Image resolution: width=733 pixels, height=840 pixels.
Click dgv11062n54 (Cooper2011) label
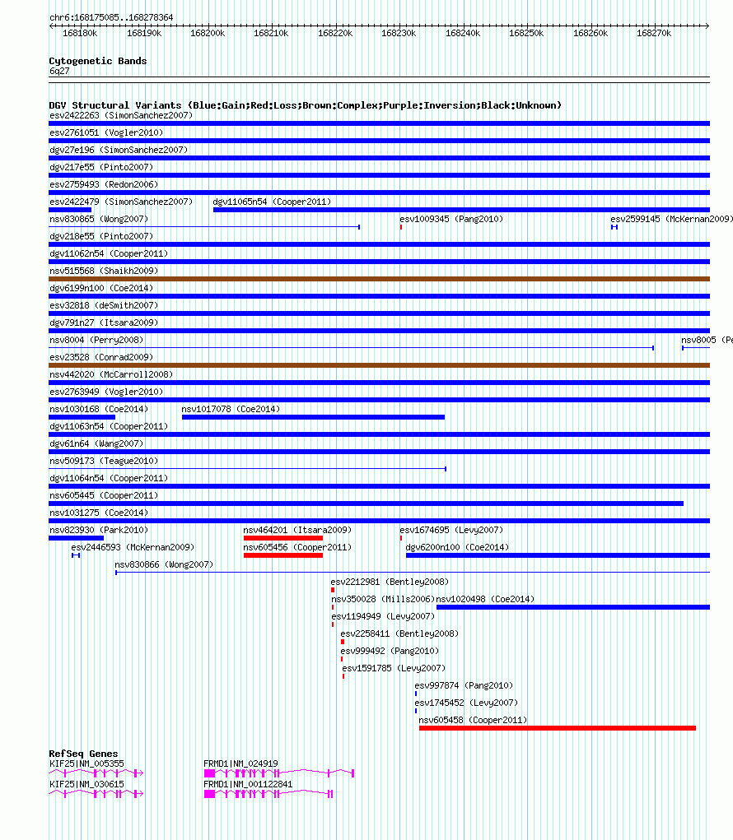click(109, 253)
